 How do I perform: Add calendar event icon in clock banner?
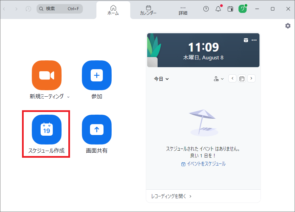246,40
